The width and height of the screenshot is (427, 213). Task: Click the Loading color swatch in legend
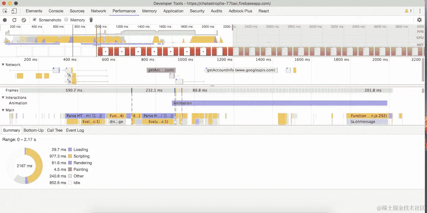(70, 149)
